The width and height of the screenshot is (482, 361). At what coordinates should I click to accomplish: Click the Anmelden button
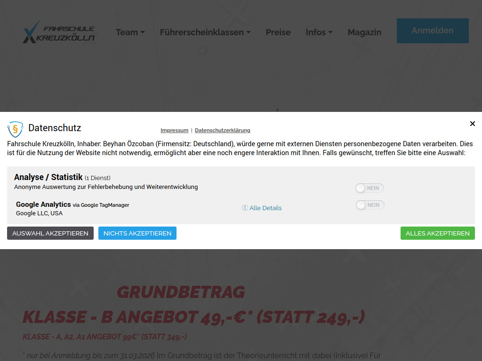[x=432, y=31]
